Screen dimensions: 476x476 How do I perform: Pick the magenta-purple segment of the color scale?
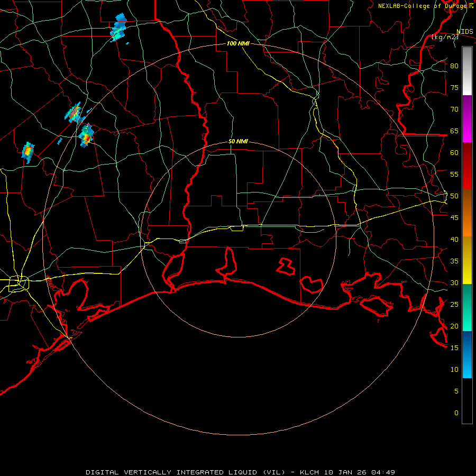[x=467, y=118]
